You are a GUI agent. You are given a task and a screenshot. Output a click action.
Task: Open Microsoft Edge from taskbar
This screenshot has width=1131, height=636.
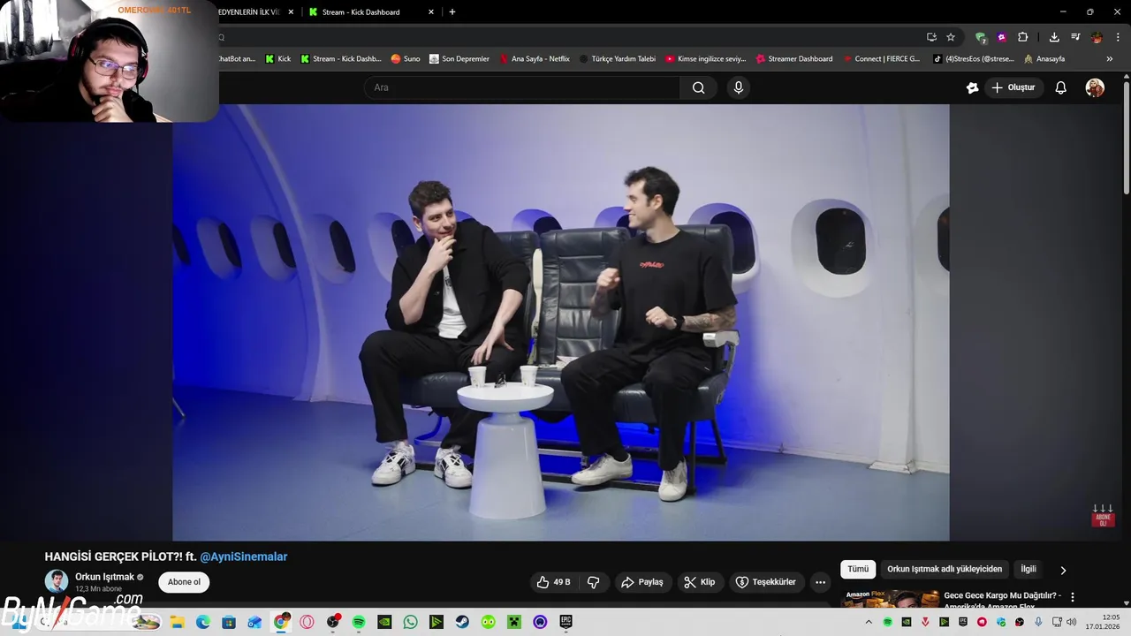pos(203,622)
